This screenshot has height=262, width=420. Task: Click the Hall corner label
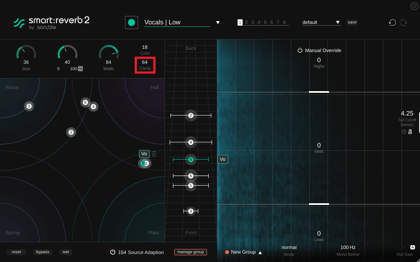click(x=154, y=87)
